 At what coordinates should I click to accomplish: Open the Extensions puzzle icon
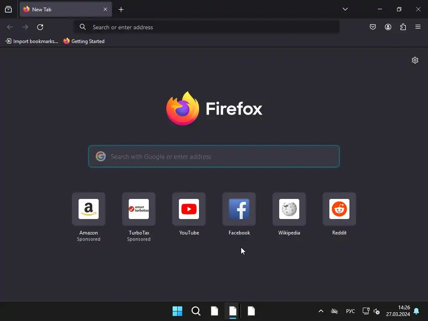403,27
